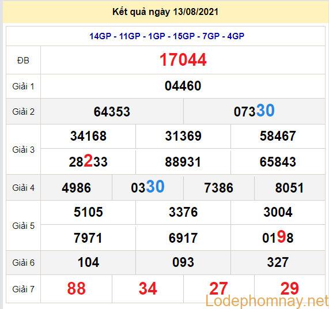
Task: Select the red number 34
Action: coord(148,288)
